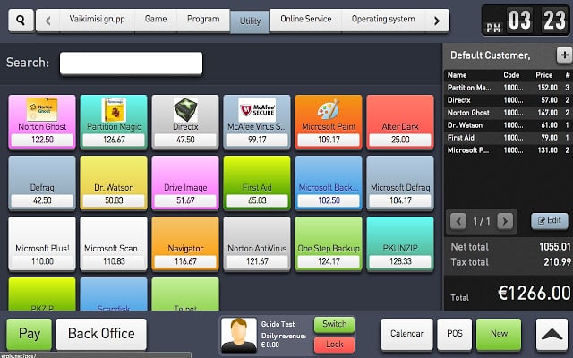Viewport: 573px width, 358px height.
Task: Expand panel with the up chevron button
Action: 552,334
